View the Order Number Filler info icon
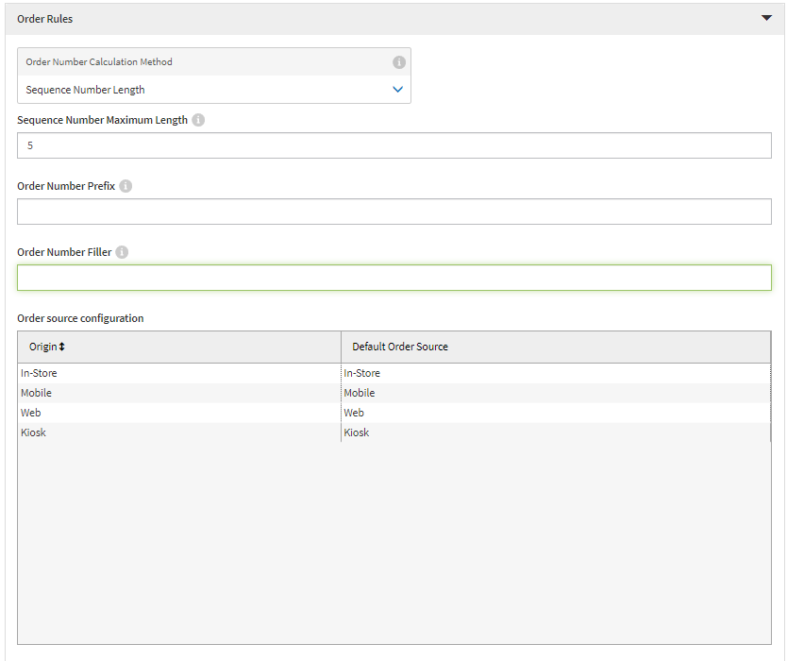 point(122,252)
